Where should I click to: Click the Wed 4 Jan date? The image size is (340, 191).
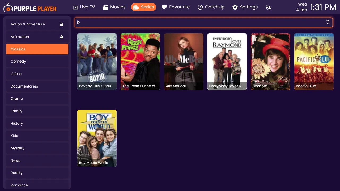pos(302,7)
